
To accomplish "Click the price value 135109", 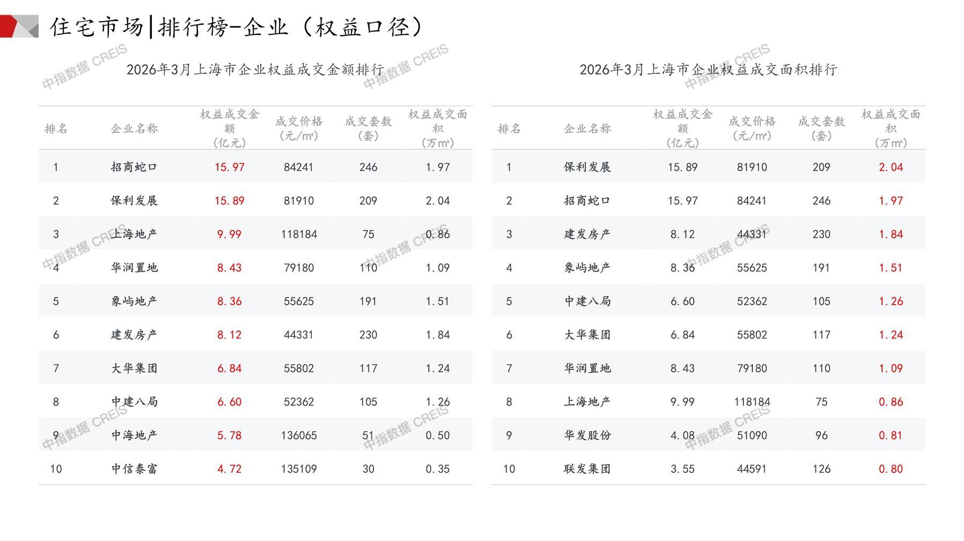I will click(x=299, y=469).
